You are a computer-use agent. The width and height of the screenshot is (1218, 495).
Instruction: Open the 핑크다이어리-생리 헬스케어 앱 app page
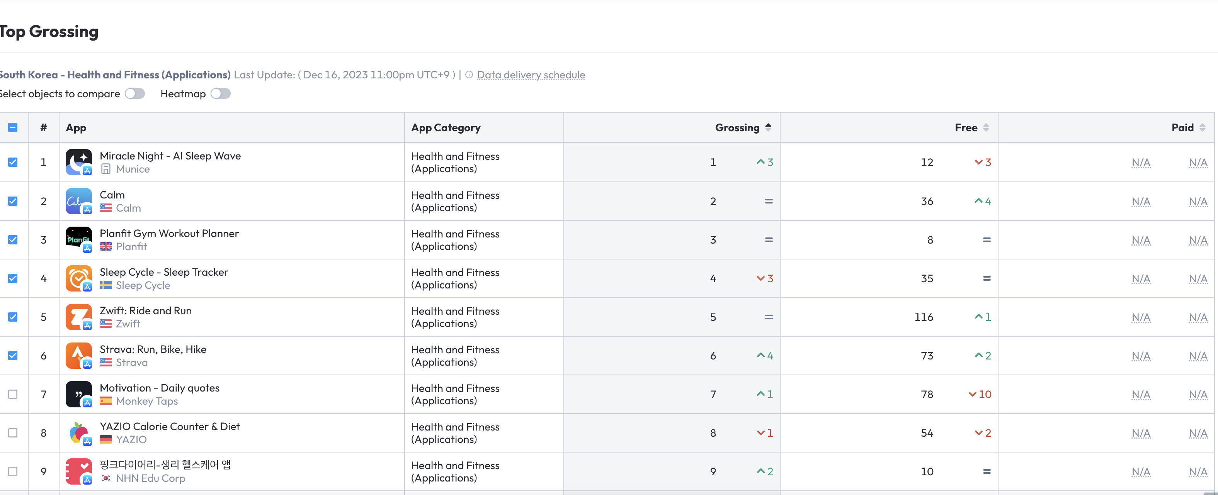[x=165, y=465]
